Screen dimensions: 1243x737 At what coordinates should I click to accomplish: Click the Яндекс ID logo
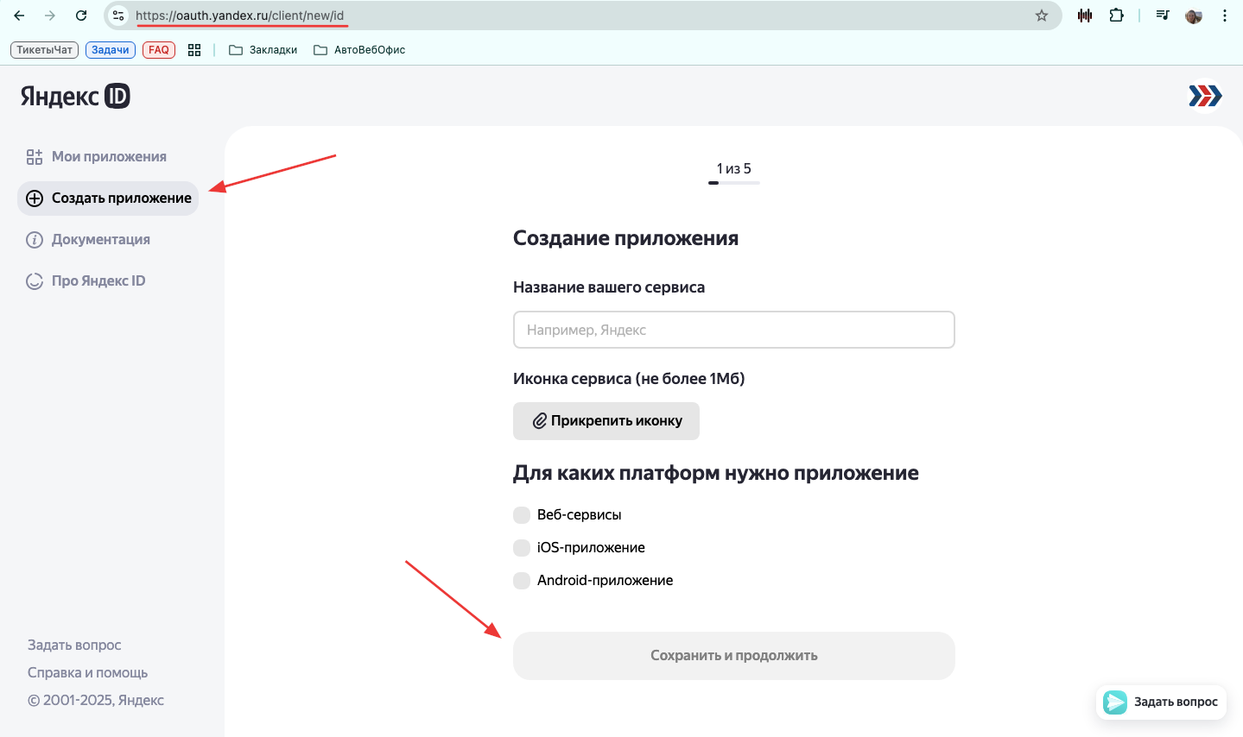(x=75, y=96)
